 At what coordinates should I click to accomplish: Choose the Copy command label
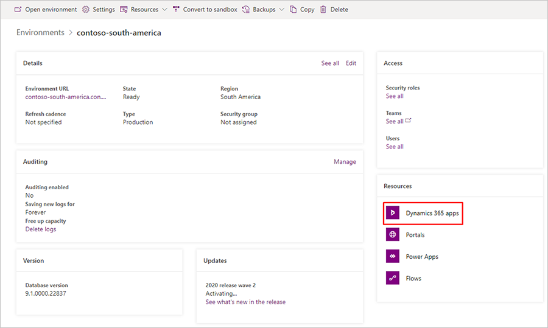coord(307,9)
